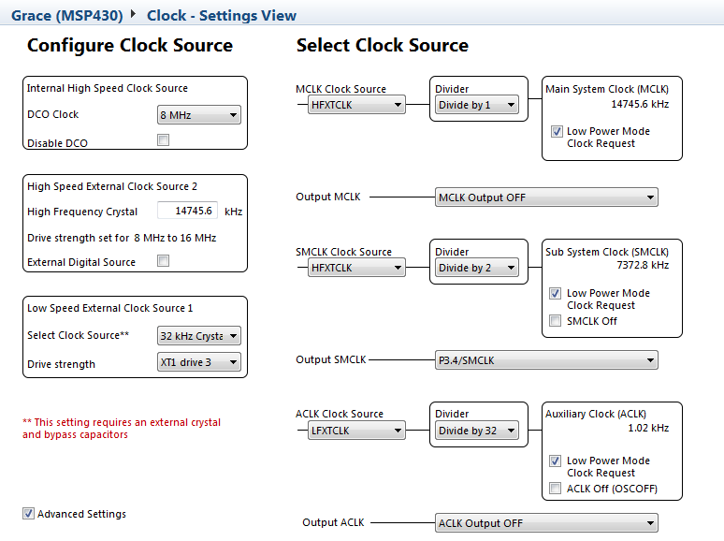The width and height of the screenshot is (724, 541).
Task: Toggle MCLK Low Power Mode Clock Request
Action: point(557,132)
